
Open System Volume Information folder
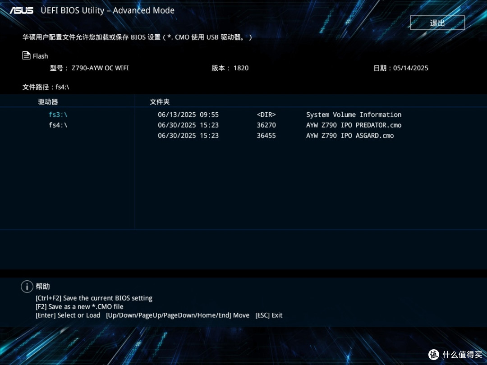(354, 115)
